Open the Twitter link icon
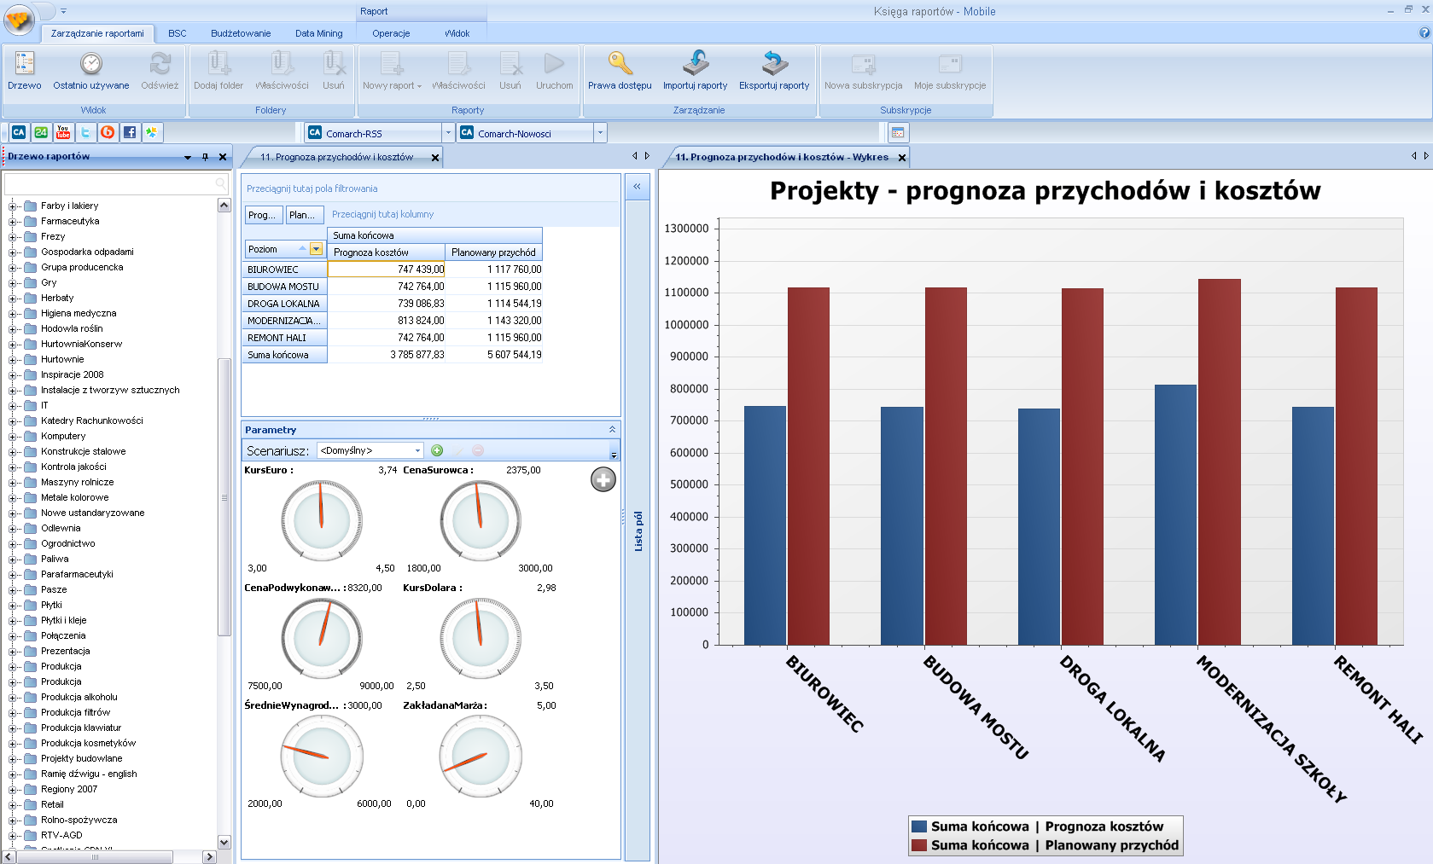 tap(85, 132)
